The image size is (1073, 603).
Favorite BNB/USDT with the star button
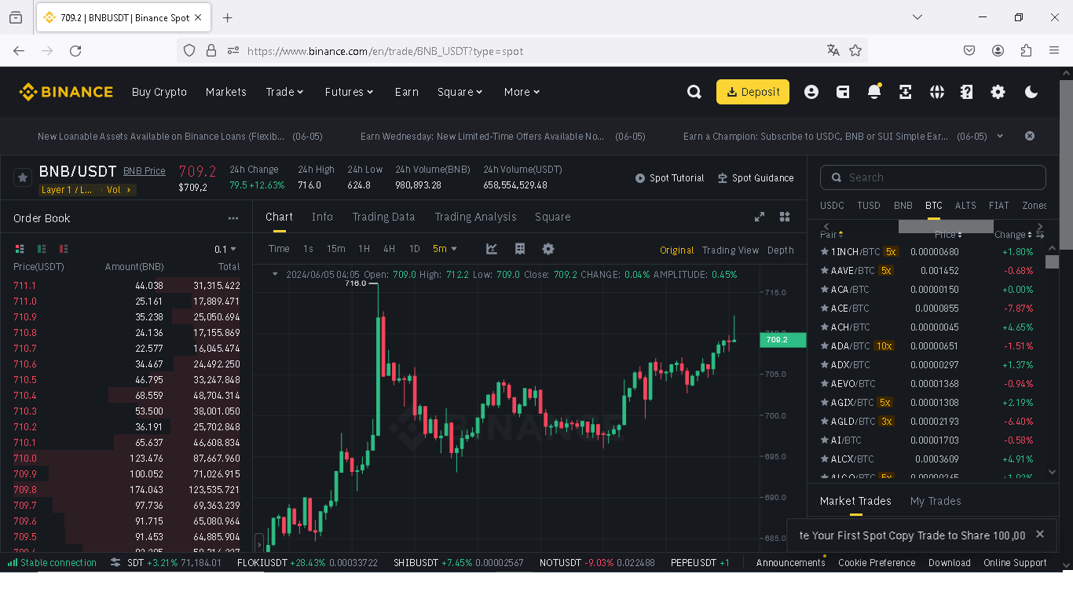[x=23, y=177]
